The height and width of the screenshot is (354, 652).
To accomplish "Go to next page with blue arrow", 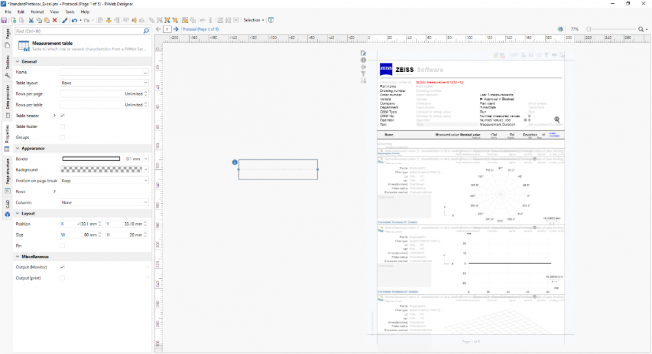I will click(x=176, y=29).
